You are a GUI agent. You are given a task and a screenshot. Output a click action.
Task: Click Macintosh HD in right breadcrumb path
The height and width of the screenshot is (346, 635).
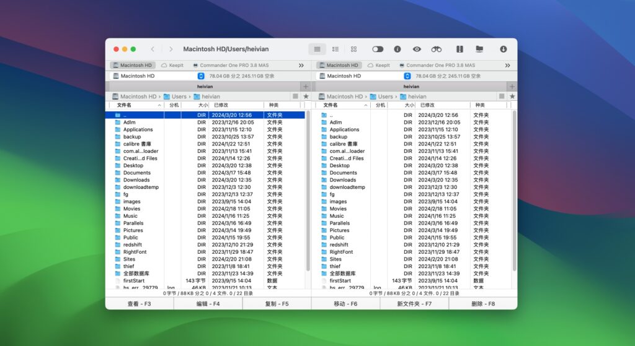(340, 97)
